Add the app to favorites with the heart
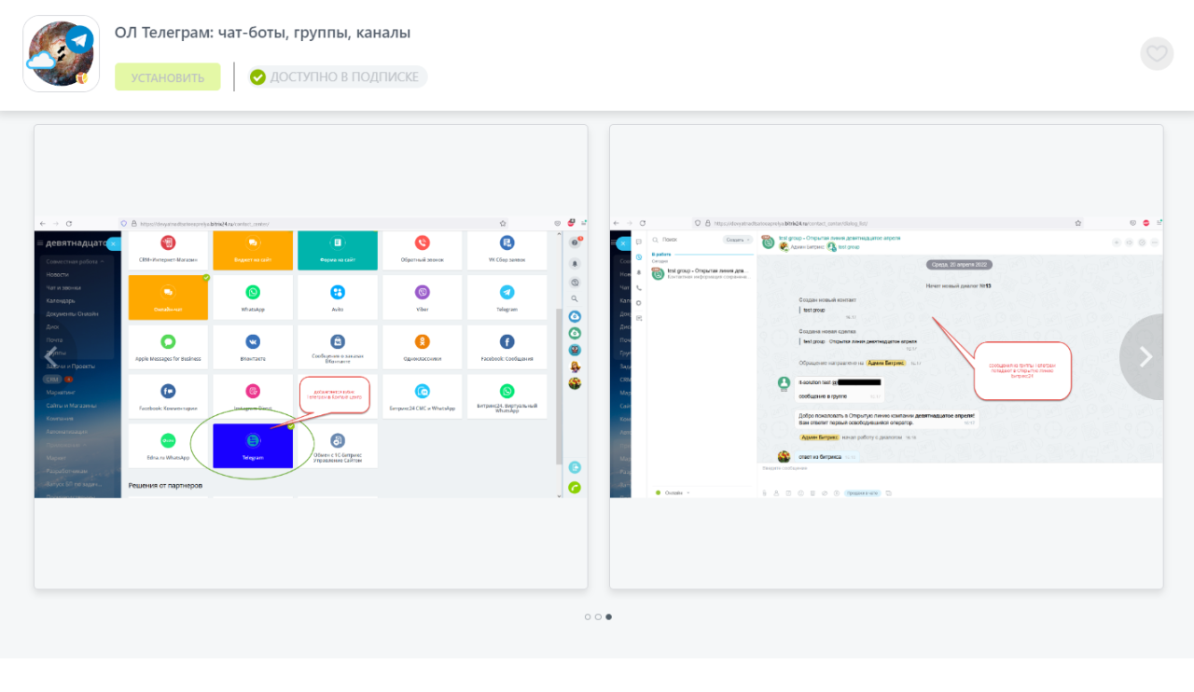This screenshot has height=692, width=1194. click(x=1157, y=53)
